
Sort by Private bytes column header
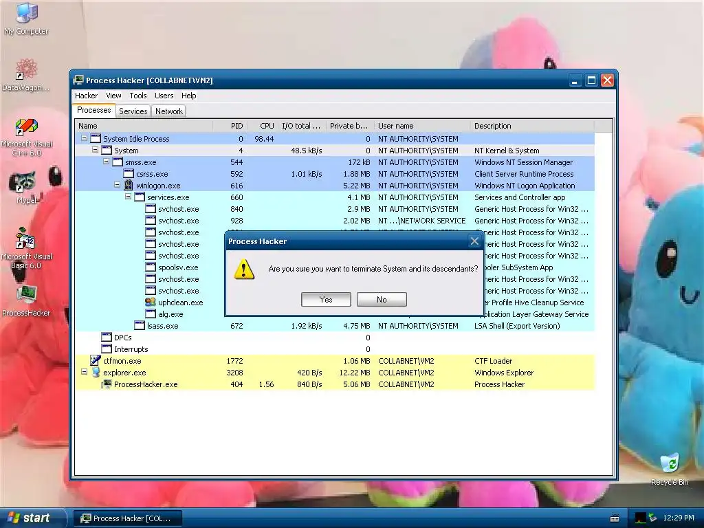(350, 126)
